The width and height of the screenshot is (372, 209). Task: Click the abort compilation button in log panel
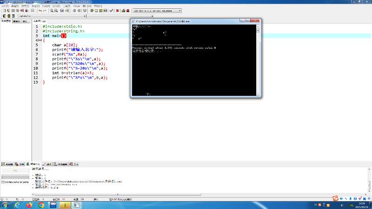coord(15,170)
